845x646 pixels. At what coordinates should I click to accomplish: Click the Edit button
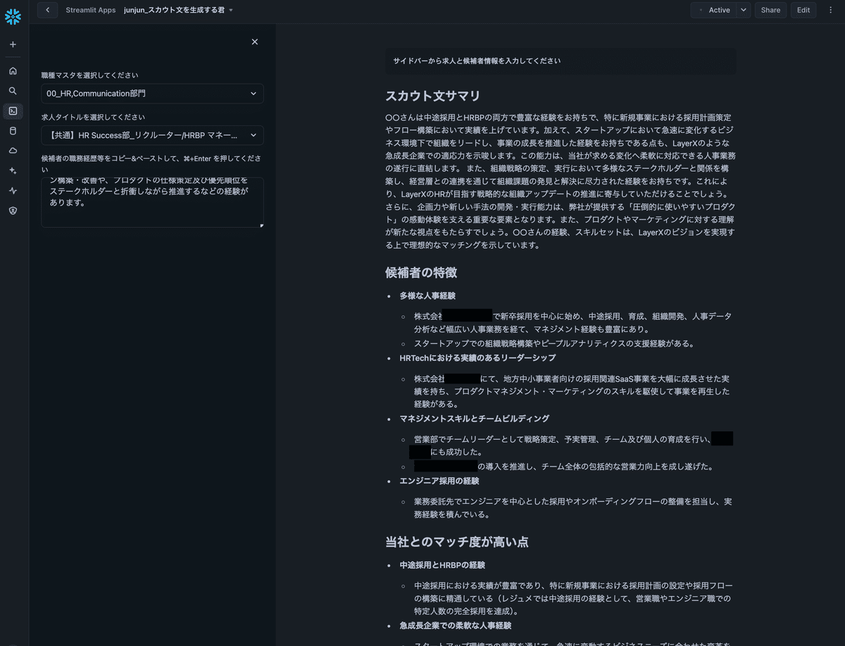click(x=803, y=10)
